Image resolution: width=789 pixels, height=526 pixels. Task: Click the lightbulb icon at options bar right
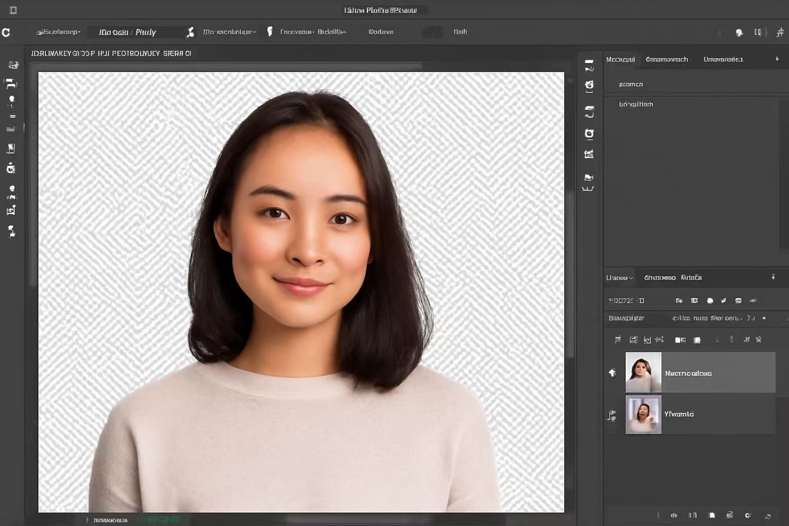click(x=739, y=32)
